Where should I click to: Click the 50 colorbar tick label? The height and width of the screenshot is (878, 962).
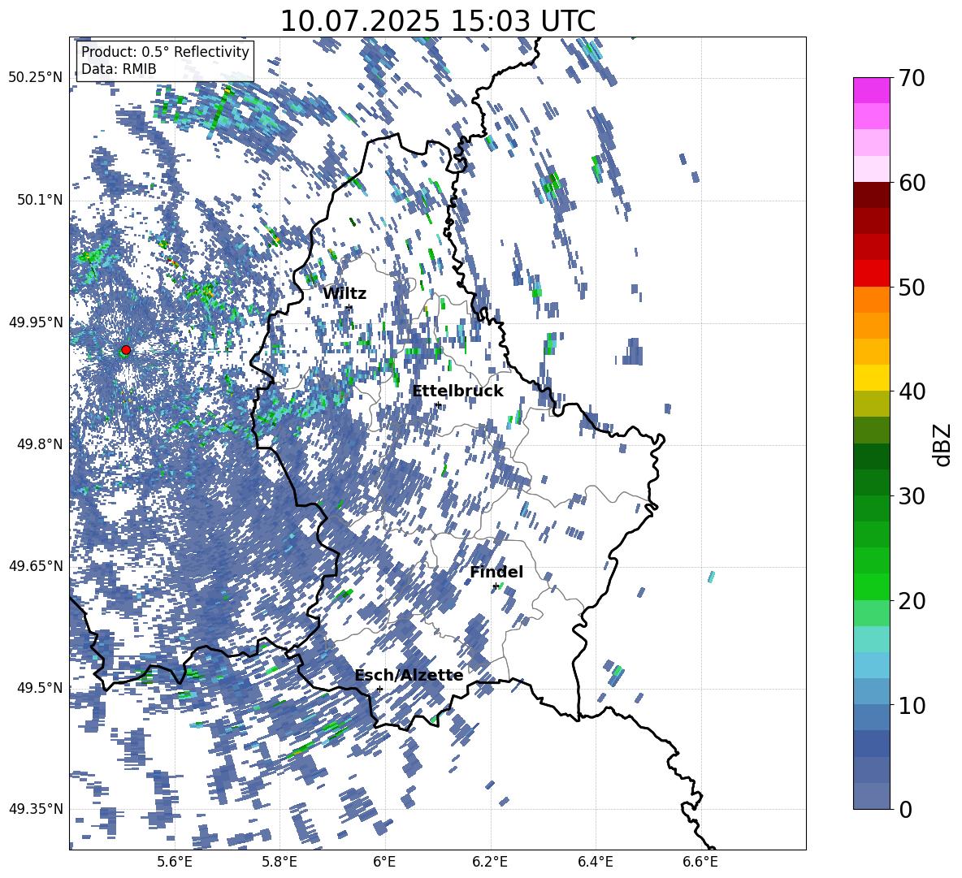(911, 288)
